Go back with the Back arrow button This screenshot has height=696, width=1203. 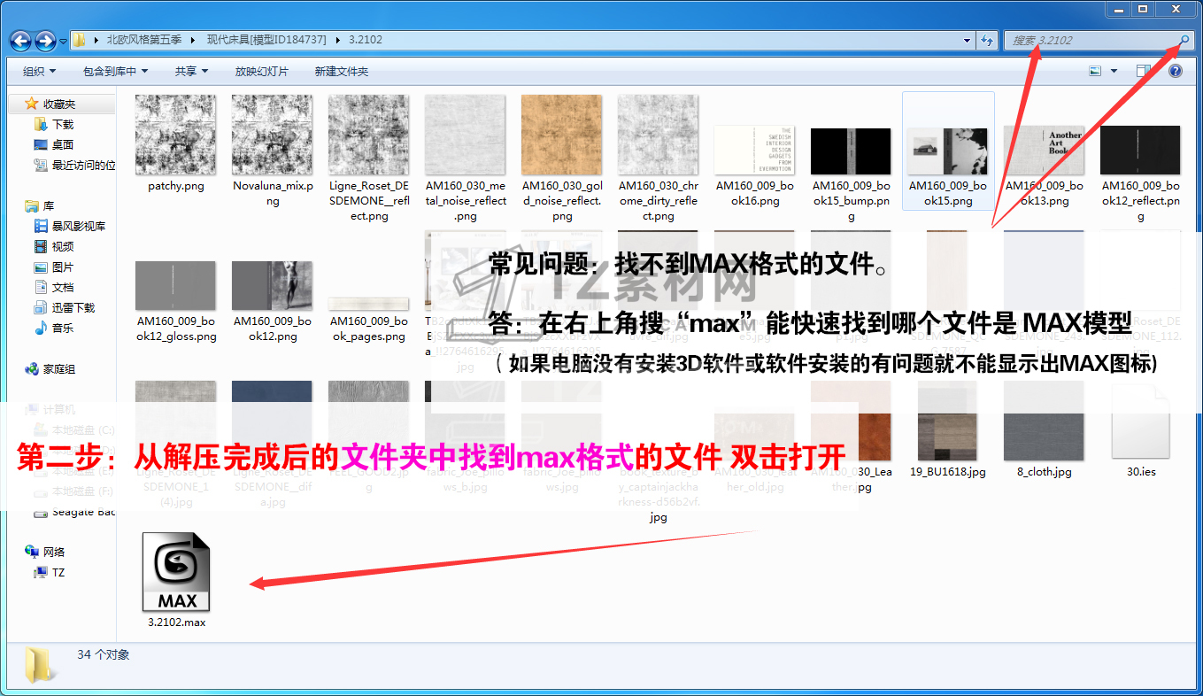click(x=20, y=41)
